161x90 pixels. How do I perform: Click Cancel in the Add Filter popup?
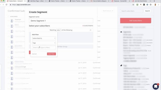pyautogui.click(x=34, y=54)
